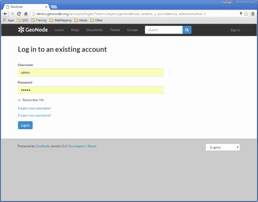Image resolution: width=258 pixels, height=202 pixels.
Task: Open the WebMapping bookmarks folder
Action: (61, 20)
